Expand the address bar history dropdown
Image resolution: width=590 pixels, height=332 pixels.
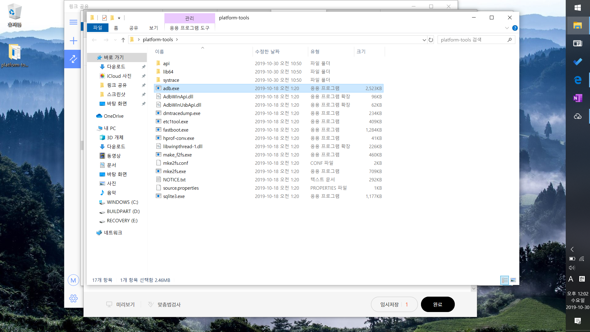click(x=424, y=40)
